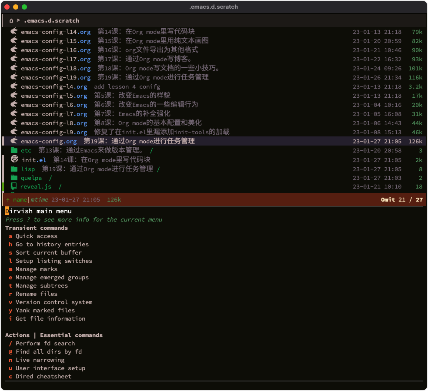Screen dimensions: 428x391
Task: Click the 'mtime' label in mode line
Action: click(x=39, y=200)
